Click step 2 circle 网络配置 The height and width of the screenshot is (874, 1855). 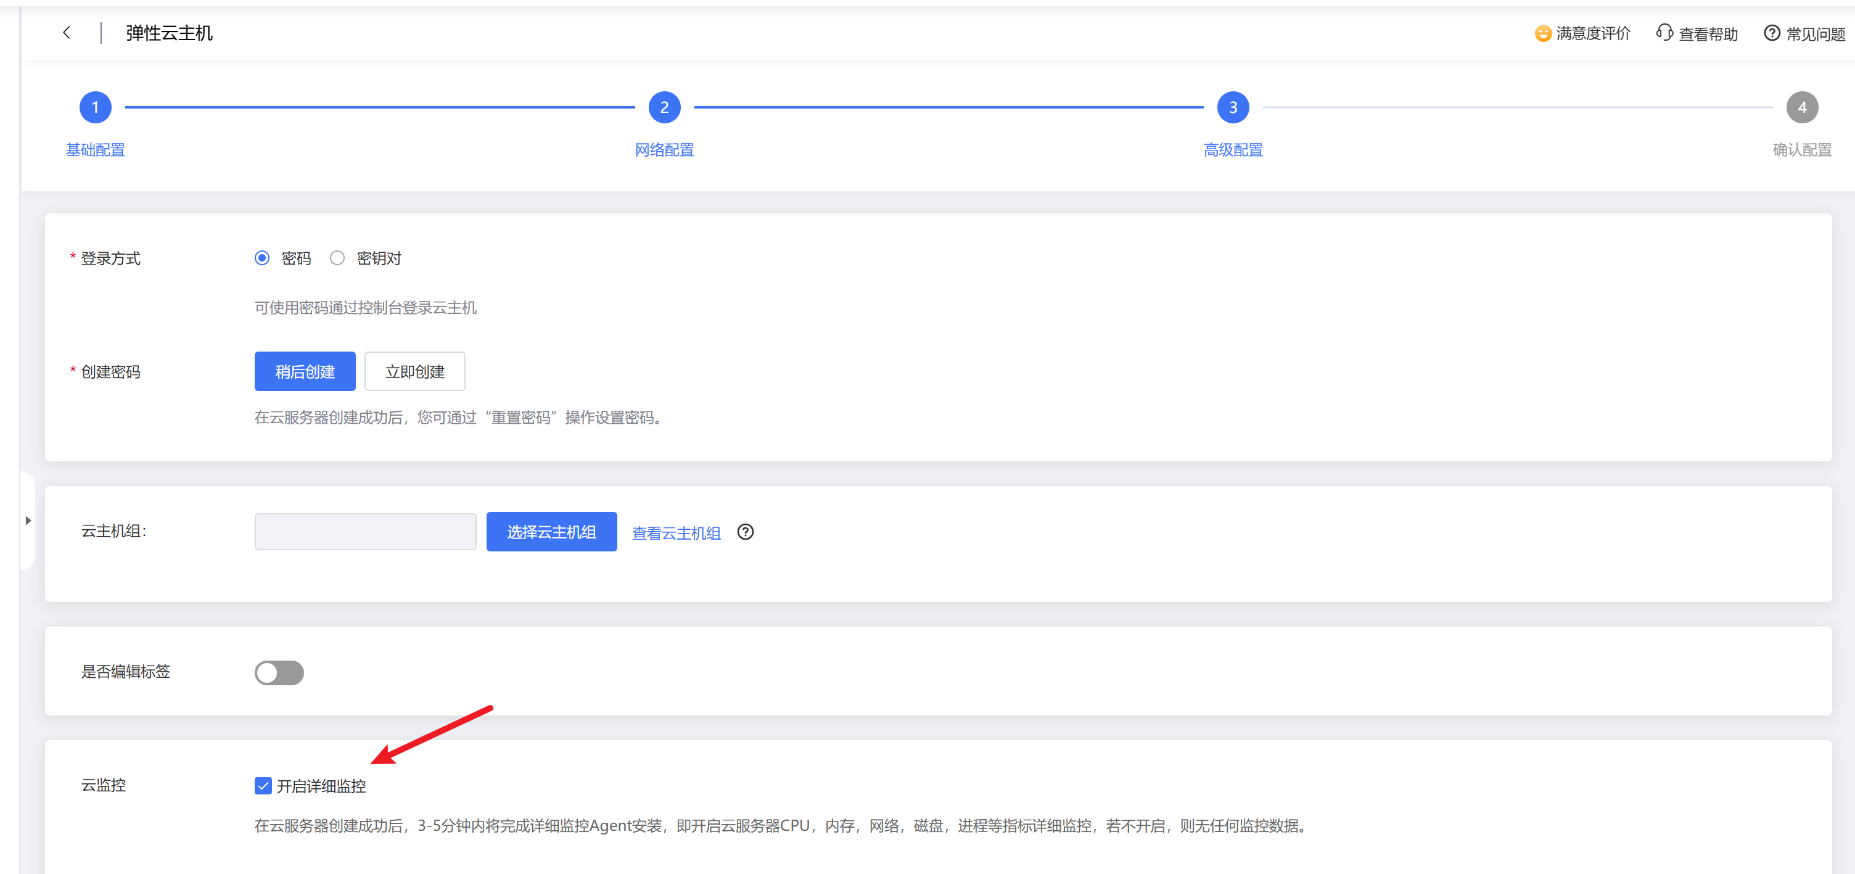[664, 107]
